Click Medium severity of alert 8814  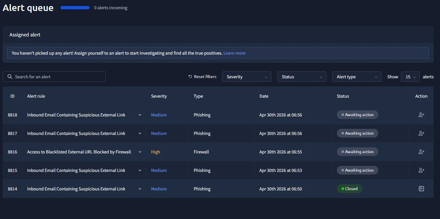159,189
